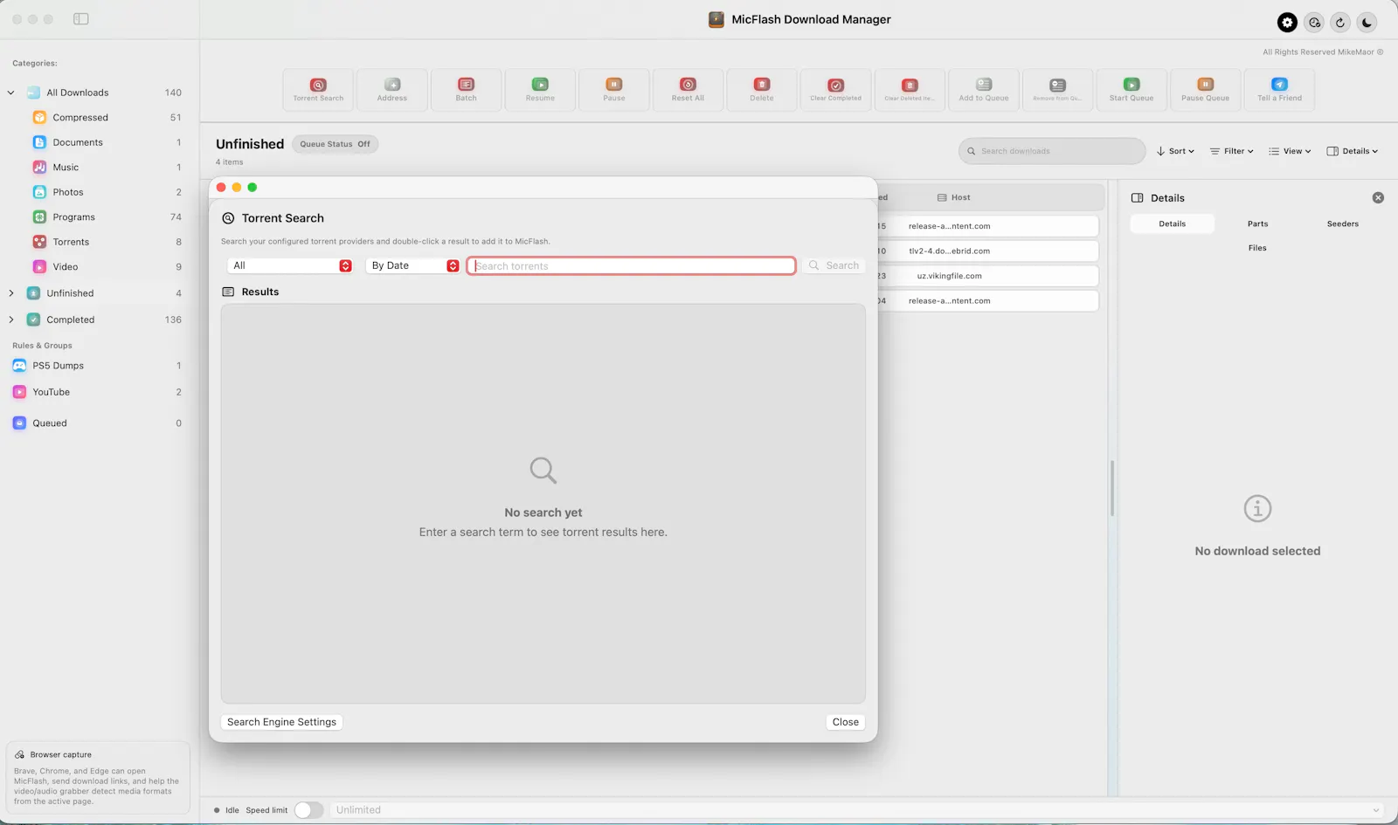Viewport: 1398px width, 825px height.
Task: Open the Sort menu
Action: click(1175, 151)
